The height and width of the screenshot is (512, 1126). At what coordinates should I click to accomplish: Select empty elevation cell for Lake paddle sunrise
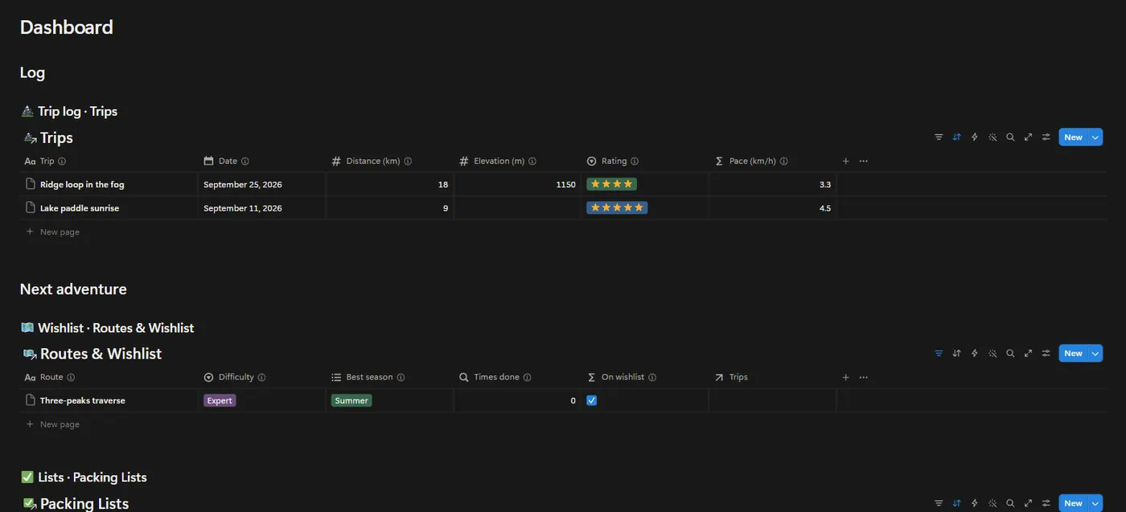(x=517, y=208)
